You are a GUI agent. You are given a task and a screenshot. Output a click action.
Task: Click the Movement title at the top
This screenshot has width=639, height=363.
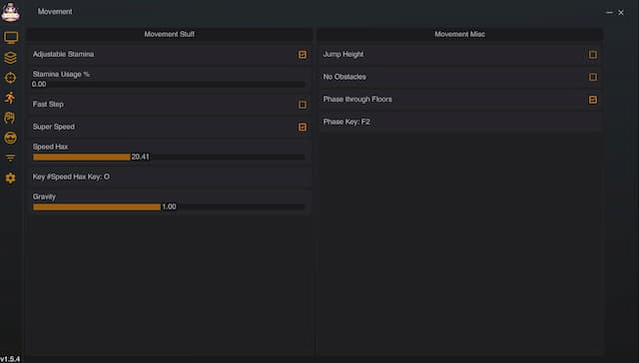pos(55,12)
